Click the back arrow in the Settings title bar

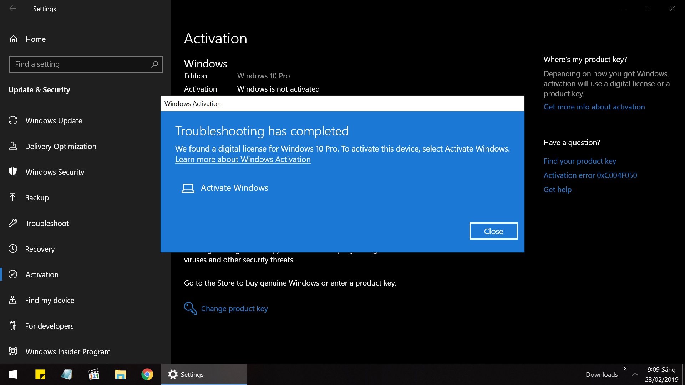pos(13,9)
